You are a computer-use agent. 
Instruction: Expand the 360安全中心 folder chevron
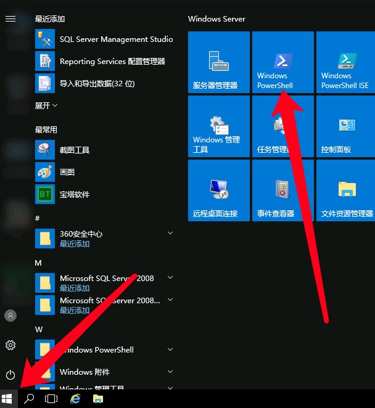[170, 233]
